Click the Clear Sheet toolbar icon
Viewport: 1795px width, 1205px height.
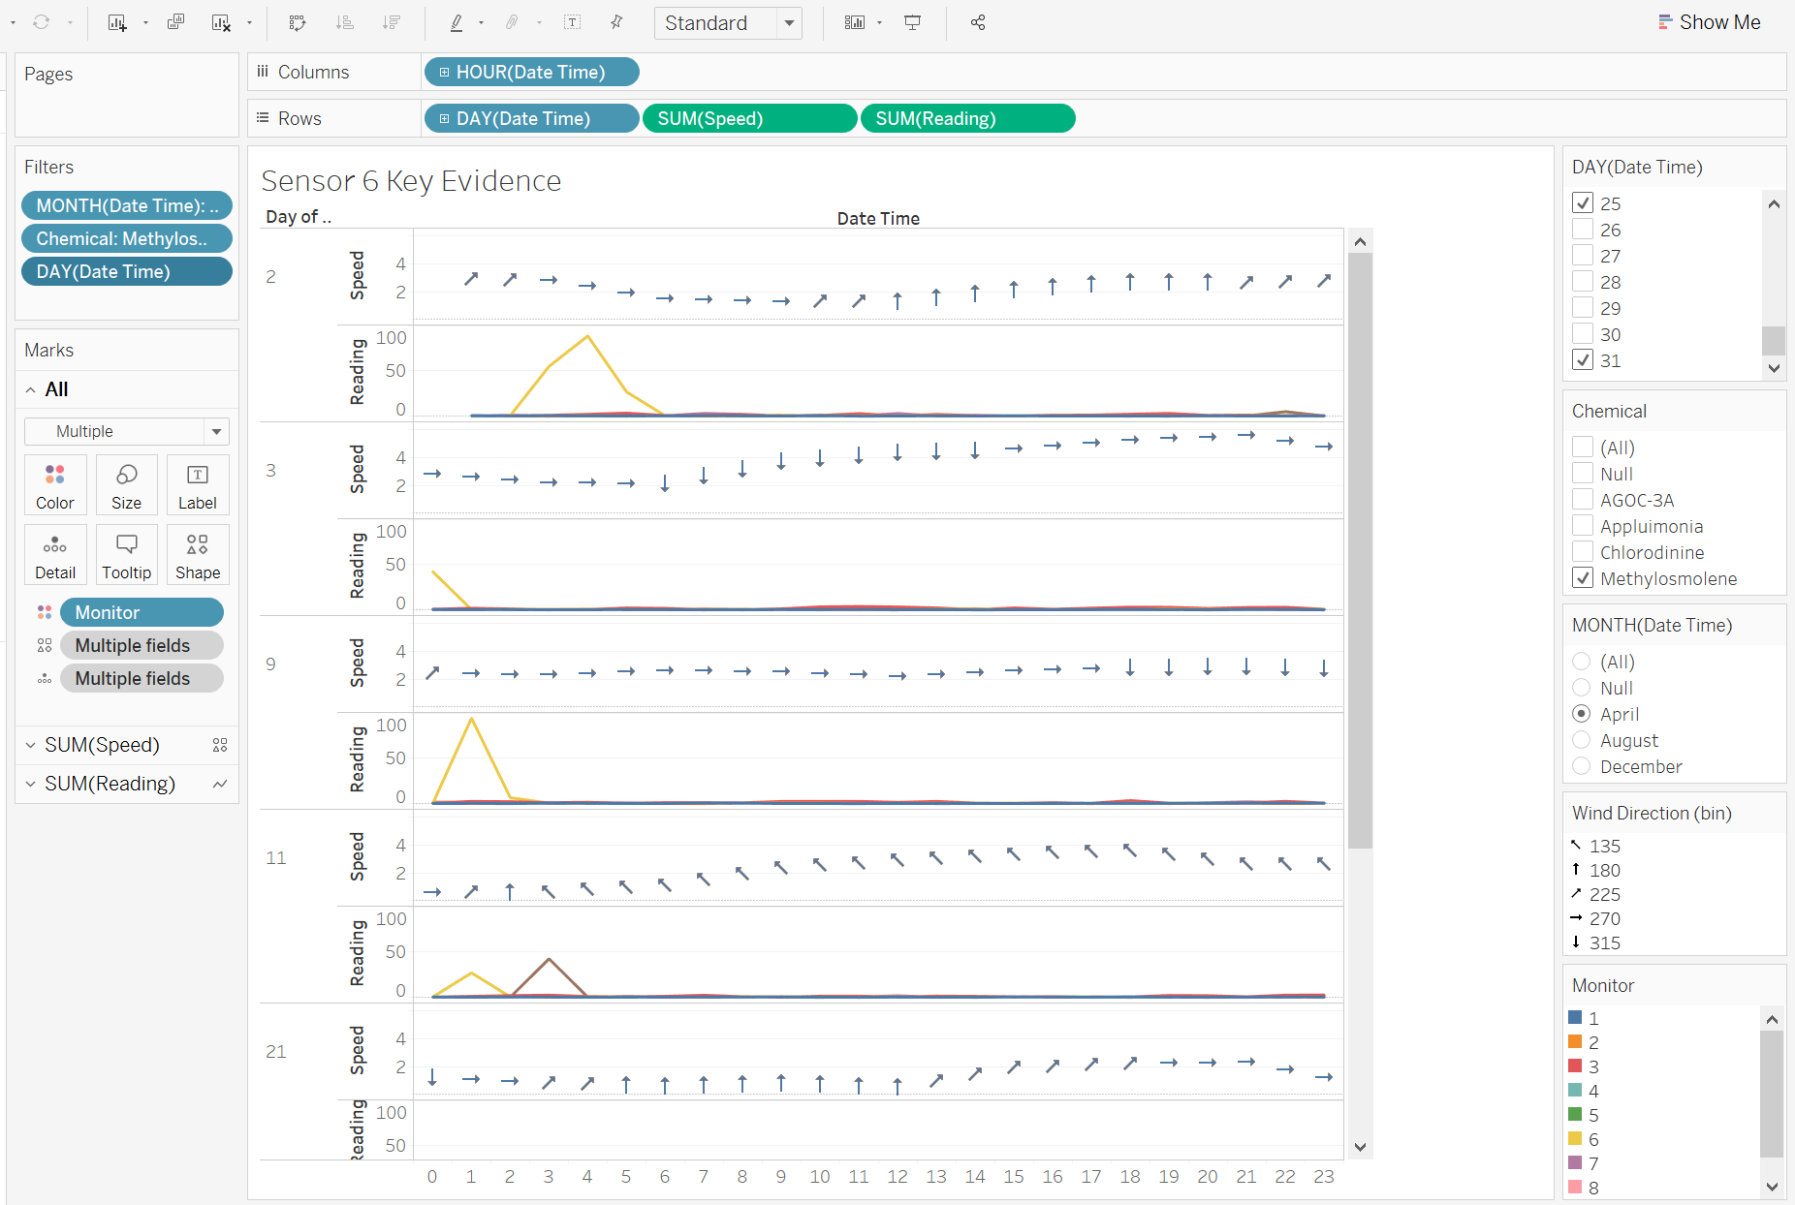tap(221, 22)
